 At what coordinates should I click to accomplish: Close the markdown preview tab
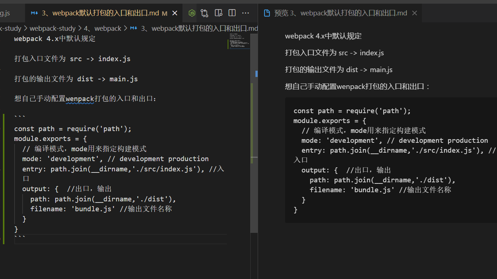click(414, 12)
